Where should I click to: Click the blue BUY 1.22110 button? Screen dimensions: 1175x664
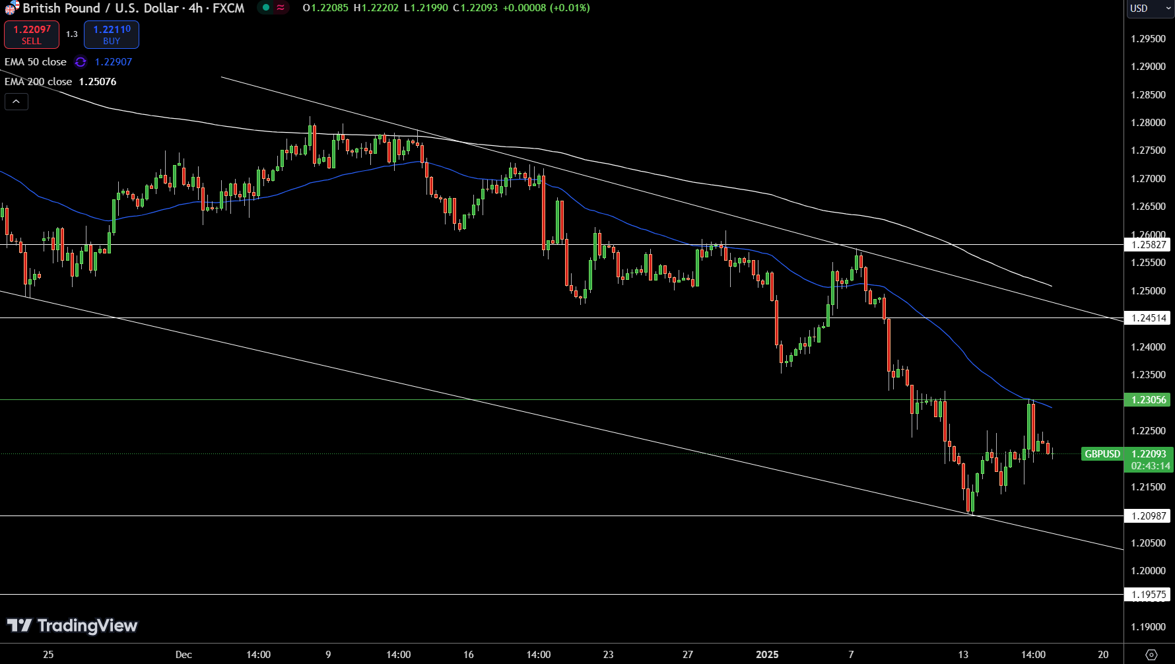coord(112,35)
